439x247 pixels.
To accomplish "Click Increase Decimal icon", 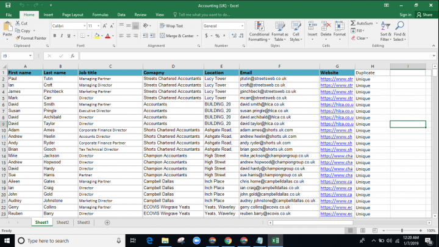I will coord(234,36).
